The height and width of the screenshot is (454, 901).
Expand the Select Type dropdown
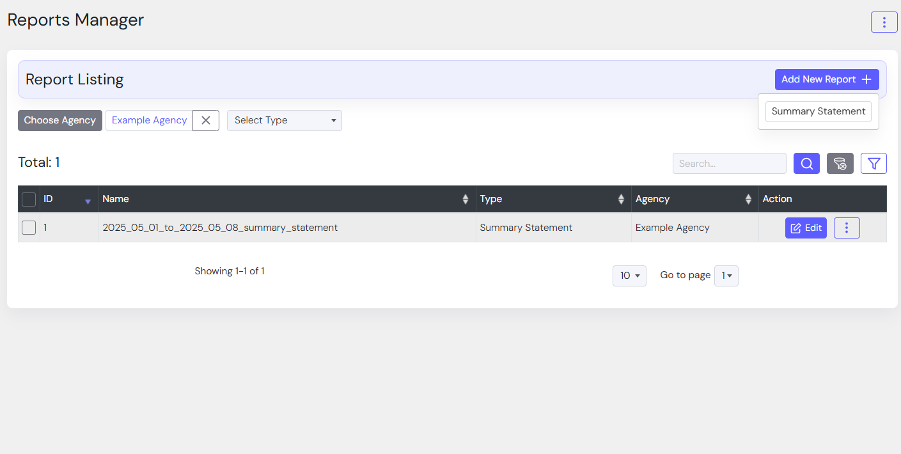click(284, 120)
